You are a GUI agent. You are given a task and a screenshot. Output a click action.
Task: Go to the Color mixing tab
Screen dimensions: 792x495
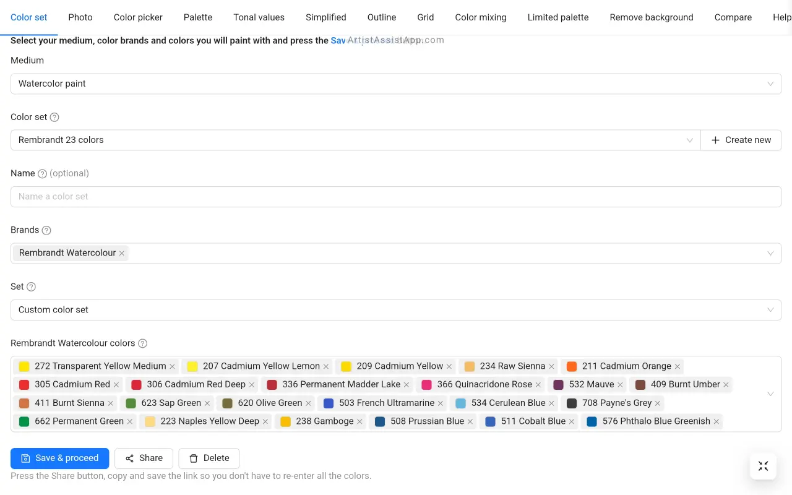point(481,17)
